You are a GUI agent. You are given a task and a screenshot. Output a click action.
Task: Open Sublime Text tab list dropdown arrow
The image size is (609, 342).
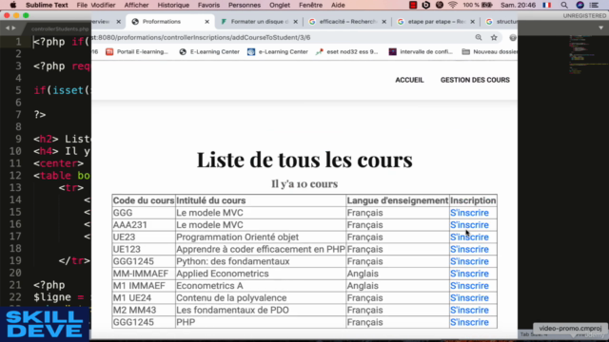click(600, 28)
